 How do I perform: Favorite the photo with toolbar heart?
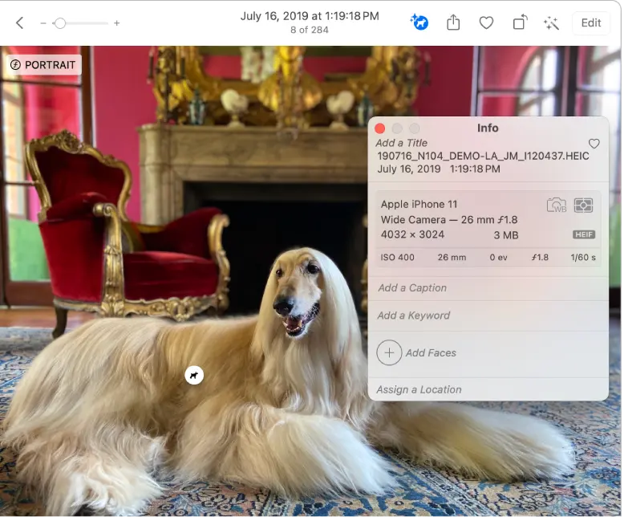486,22
